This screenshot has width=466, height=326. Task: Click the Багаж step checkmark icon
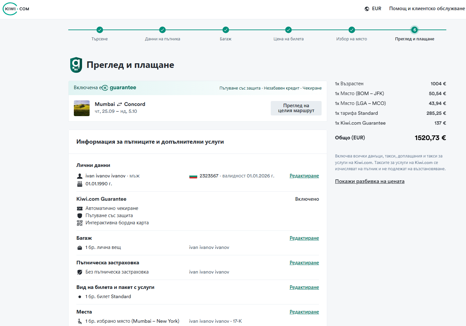[226, 30]
